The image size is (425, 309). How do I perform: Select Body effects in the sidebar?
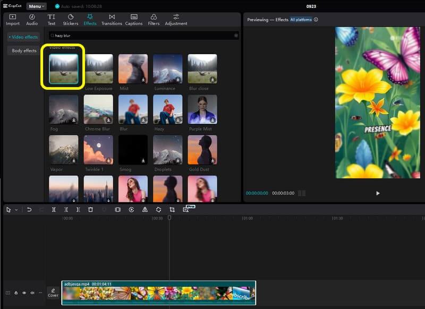(x=24, y=51)
